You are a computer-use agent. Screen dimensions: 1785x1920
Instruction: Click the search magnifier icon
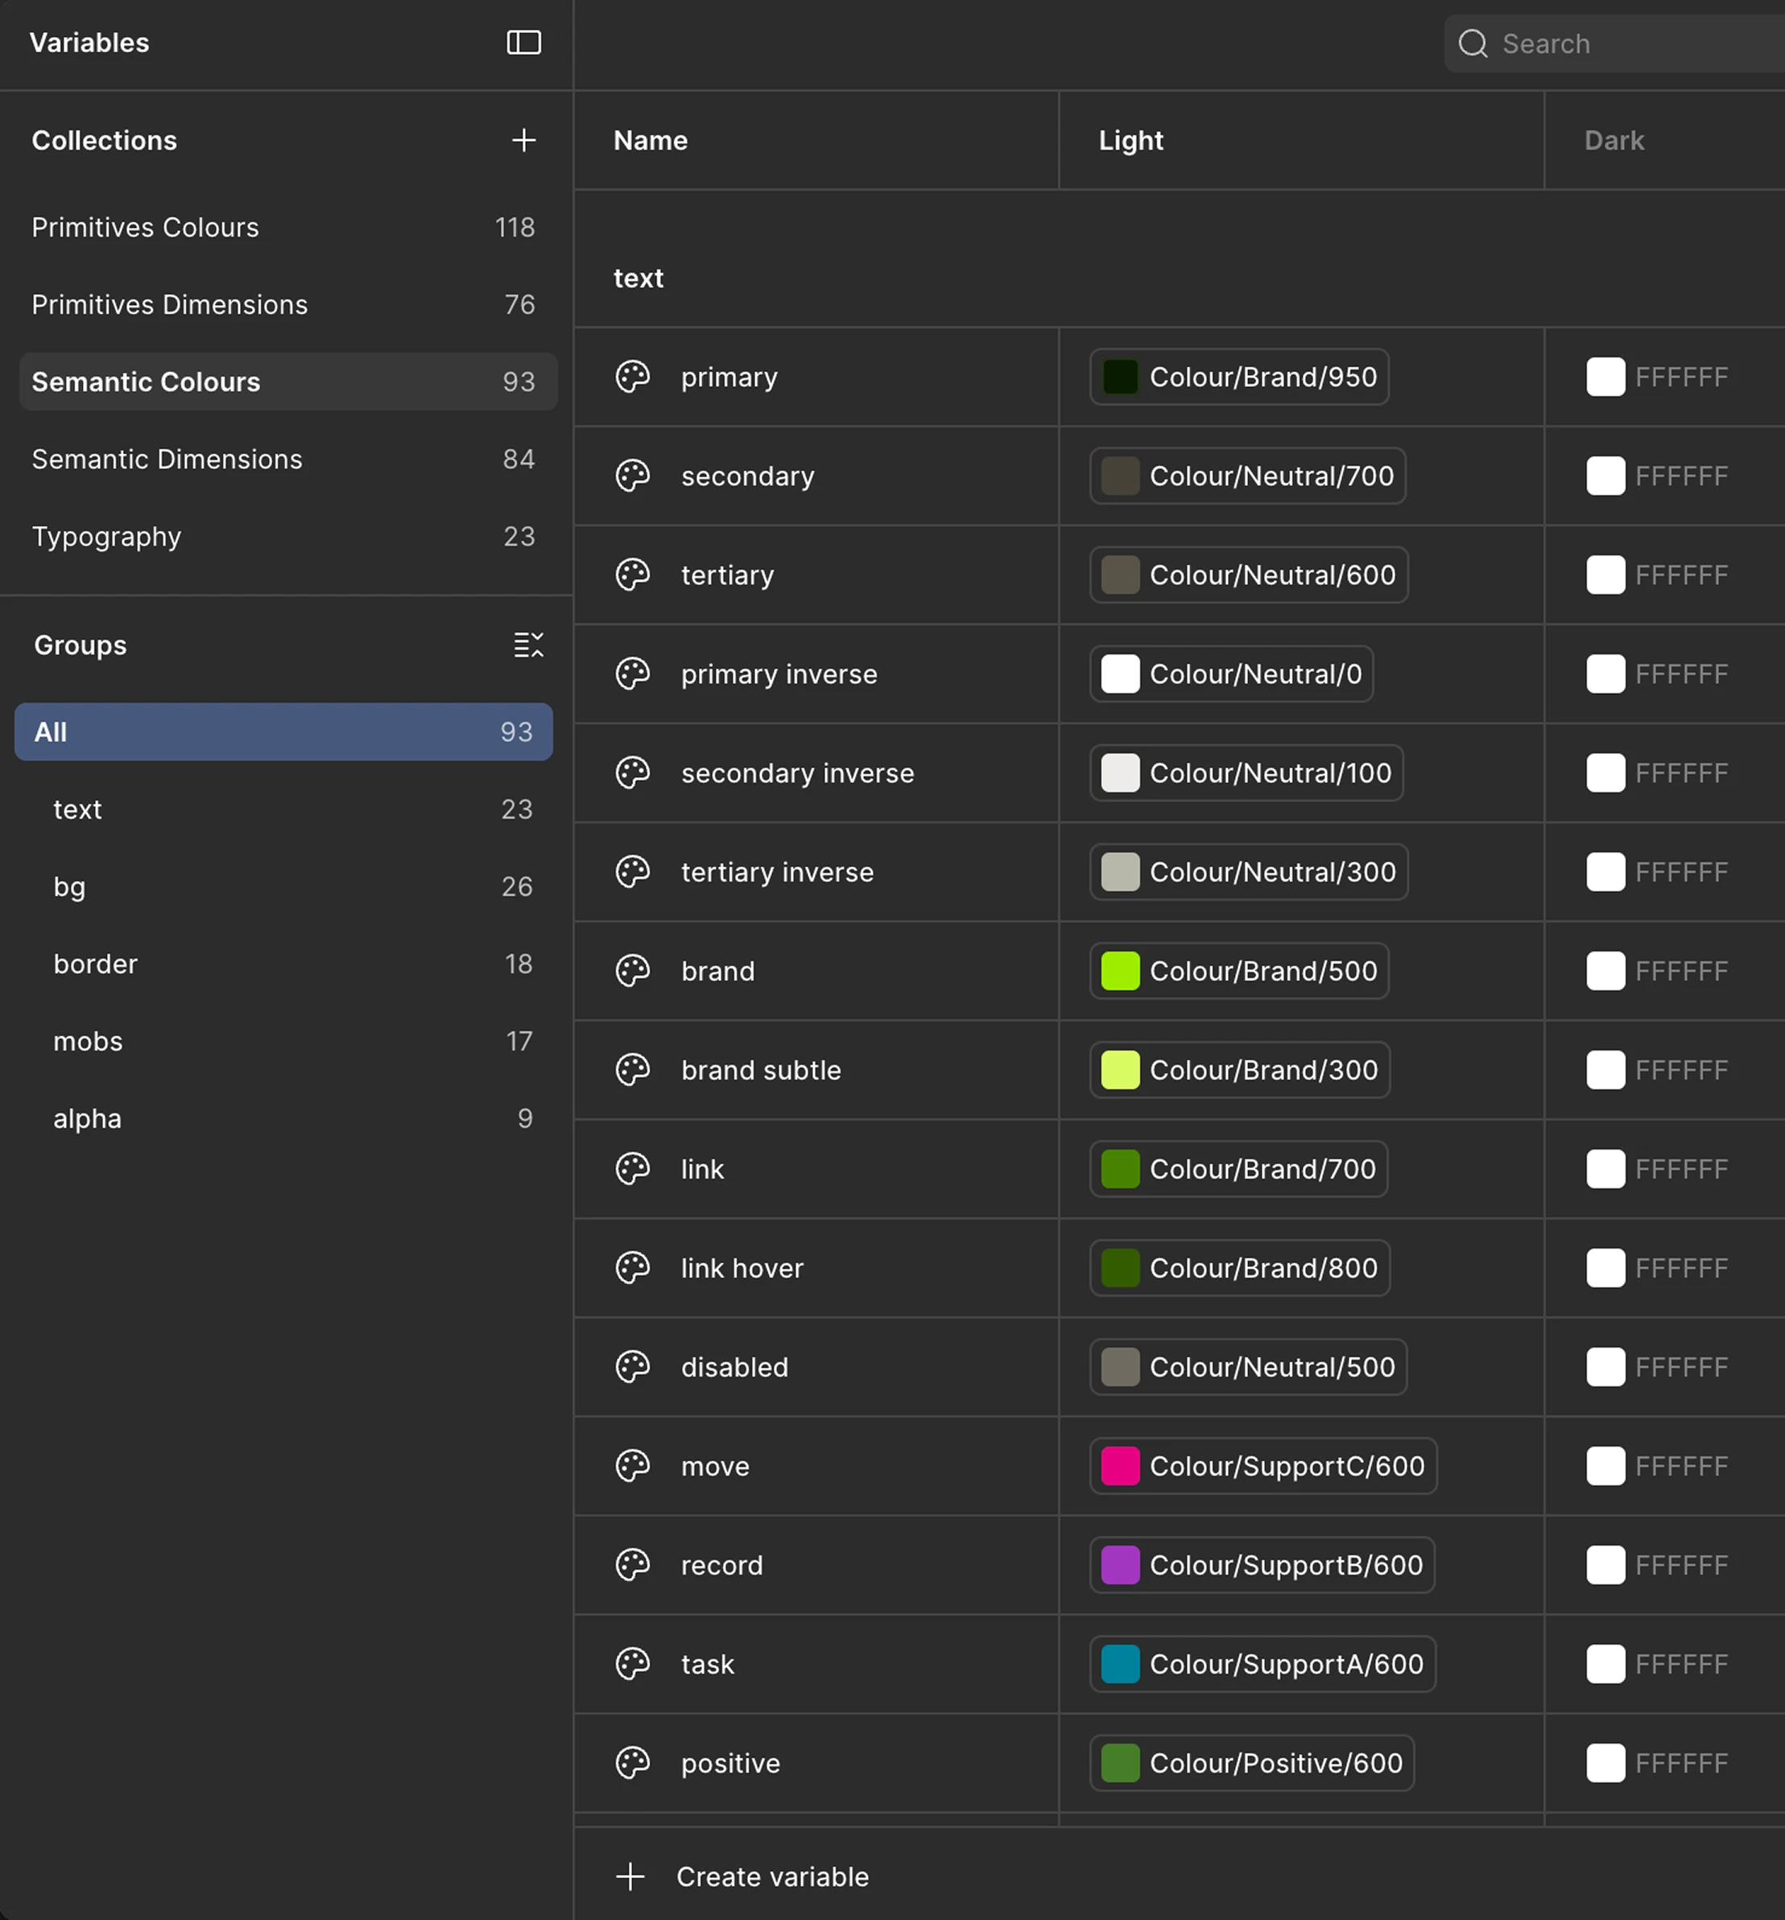1473,43
